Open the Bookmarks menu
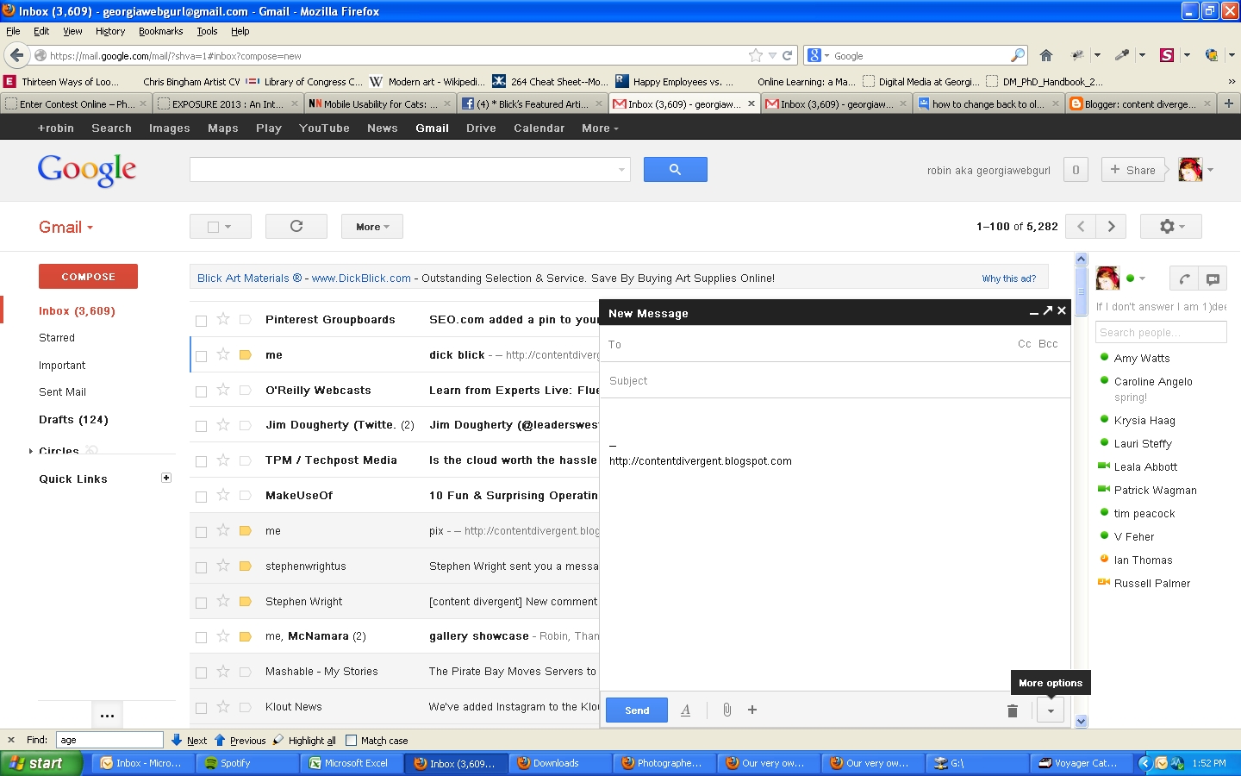 point(160,31)
